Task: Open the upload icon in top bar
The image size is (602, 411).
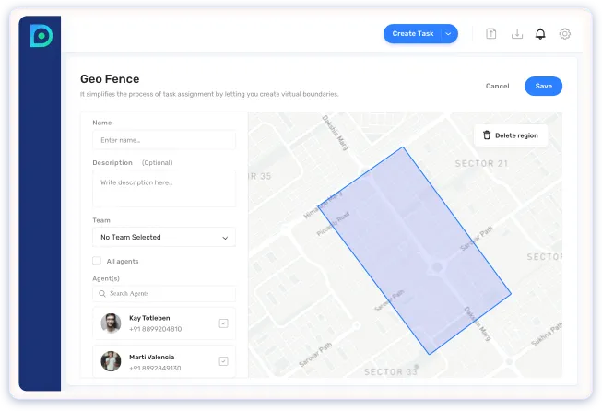Action: (x=492, y=34)
